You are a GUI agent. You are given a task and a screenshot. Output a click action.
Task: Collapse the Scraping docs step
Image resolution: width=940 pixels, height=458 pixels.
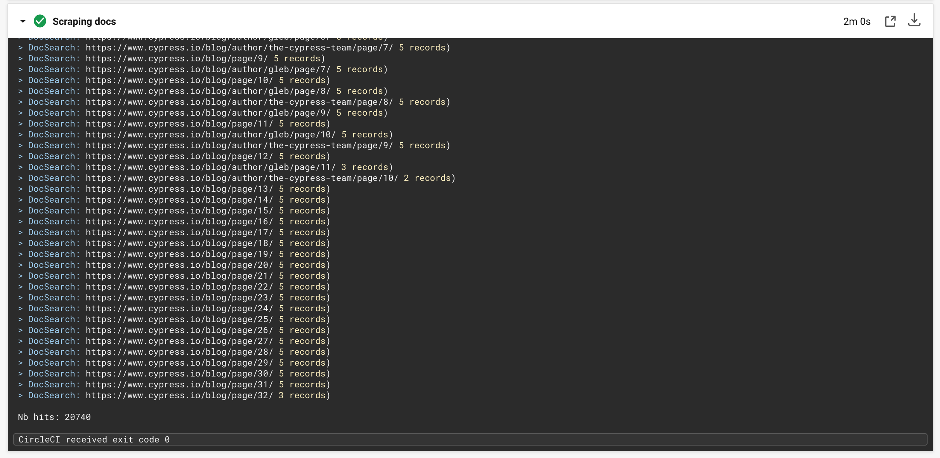tap(23, 21)
